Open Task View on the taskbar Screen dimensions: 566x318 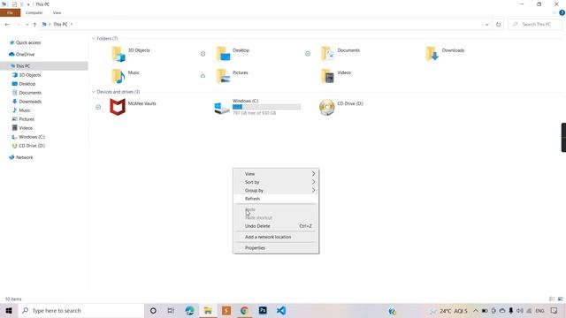point(171,310)
